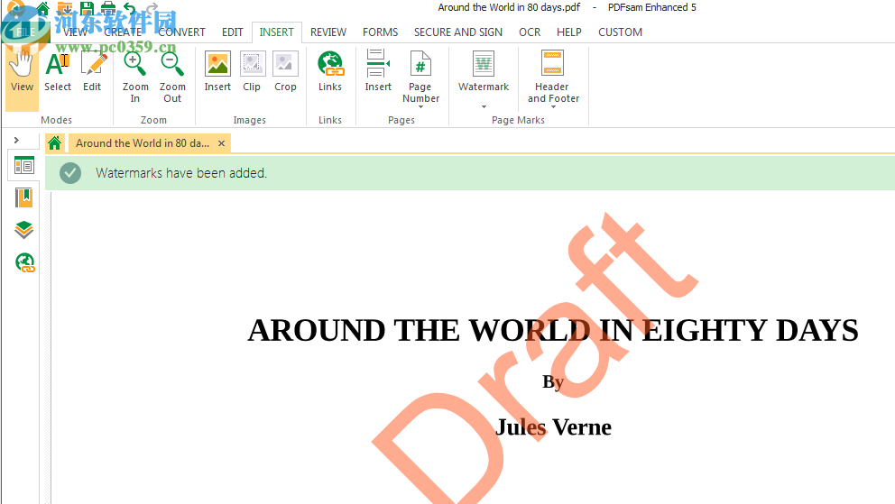The width and height of the screenshot is (895, 504).
Task: Open the Links globe tool
Action: pos(330,71)
